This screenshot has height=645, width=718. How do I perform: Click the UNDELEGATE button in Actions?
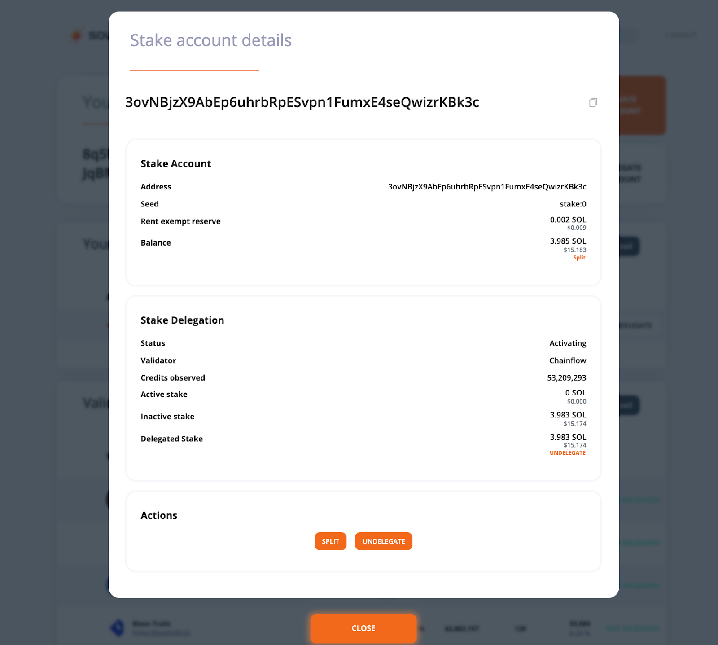(384, 541)
